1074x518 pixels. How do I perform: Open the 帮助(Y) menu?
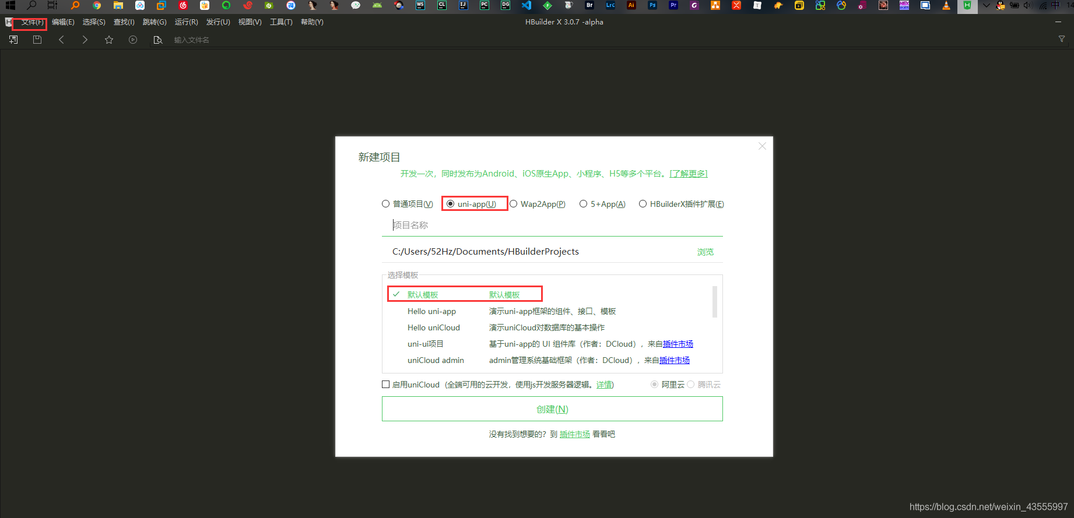pyautogui.click(x=312, y=22)
